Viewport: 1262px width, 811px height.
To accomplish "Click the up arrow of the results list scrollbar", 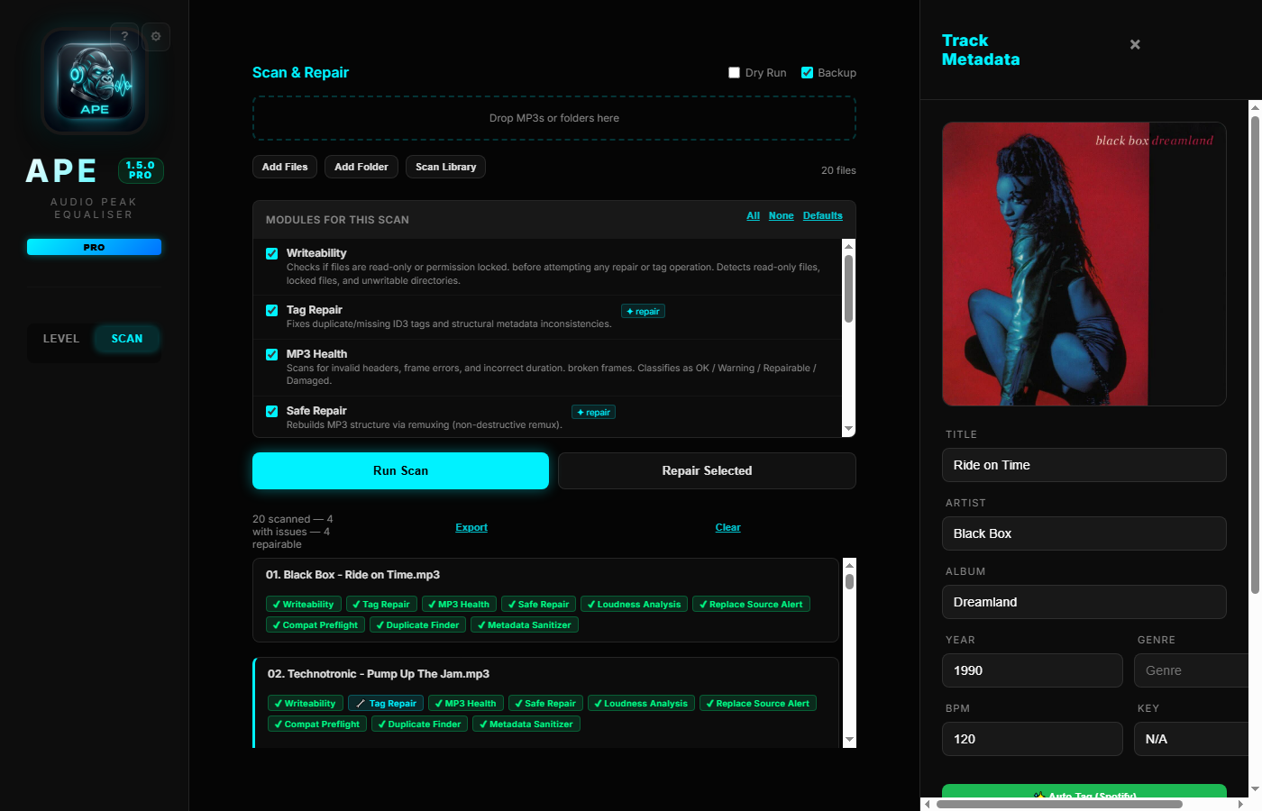I will (x=849, y=565).
